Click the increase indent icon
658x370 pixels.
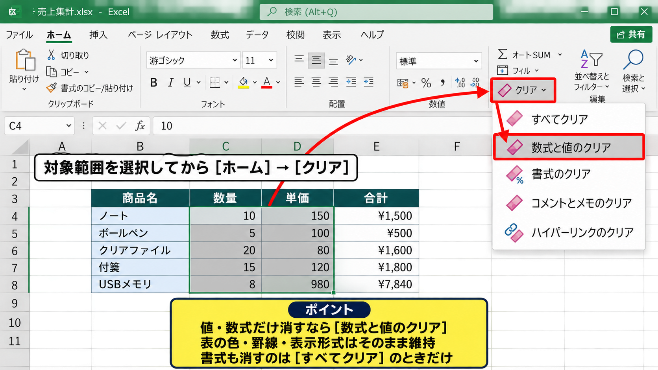[x=368, y=82]
